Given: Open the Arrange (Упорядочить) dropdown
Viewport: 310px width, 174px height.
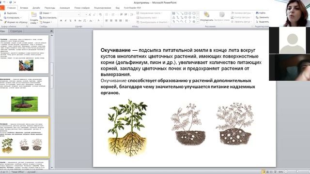Looking at the screenshot, I should pos(207,17).
